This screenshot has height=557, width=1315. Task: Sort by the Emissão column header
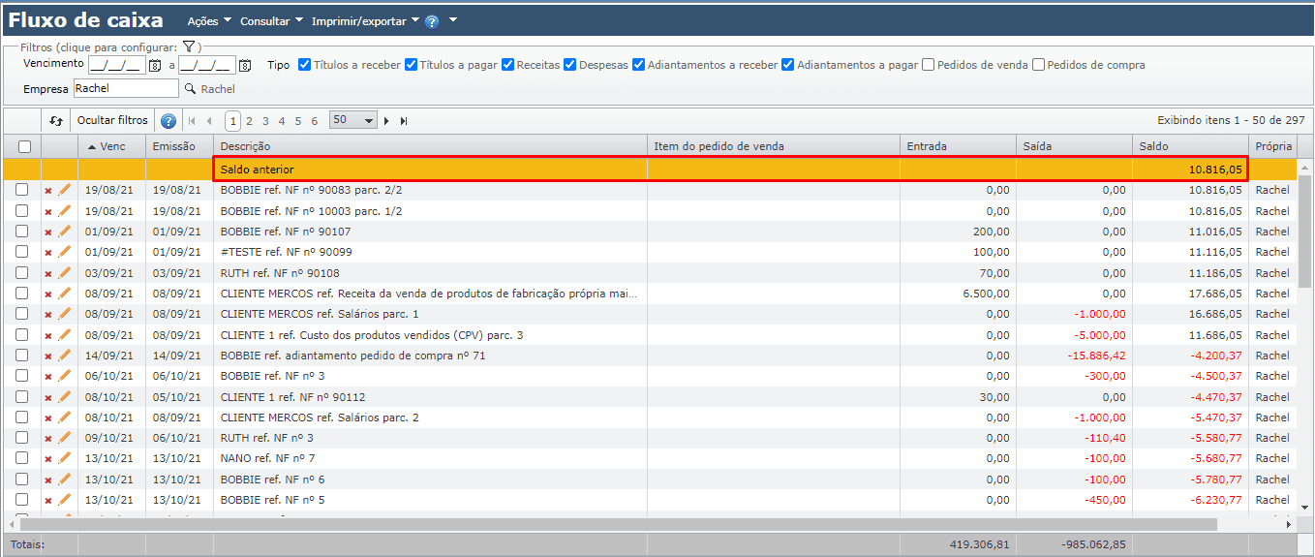[179, 146]
